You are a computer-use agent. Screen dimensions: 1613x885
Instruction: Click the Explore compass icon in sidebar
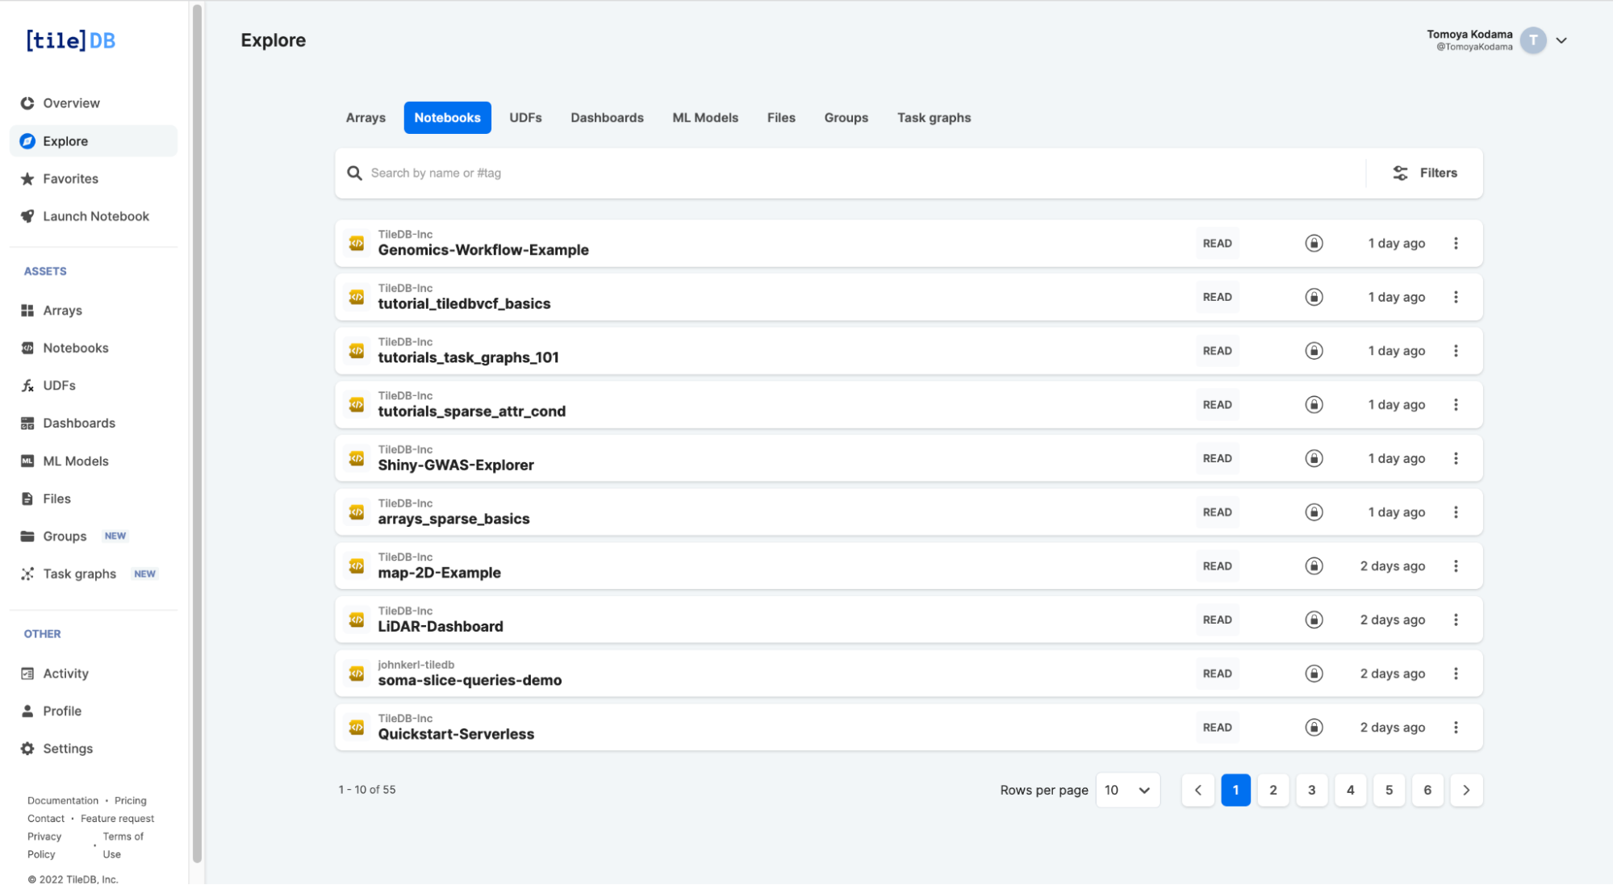27,141
